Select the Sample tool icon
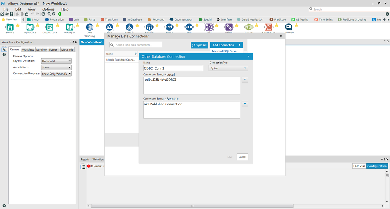This screenshot has width=390, height=209. 149,27
